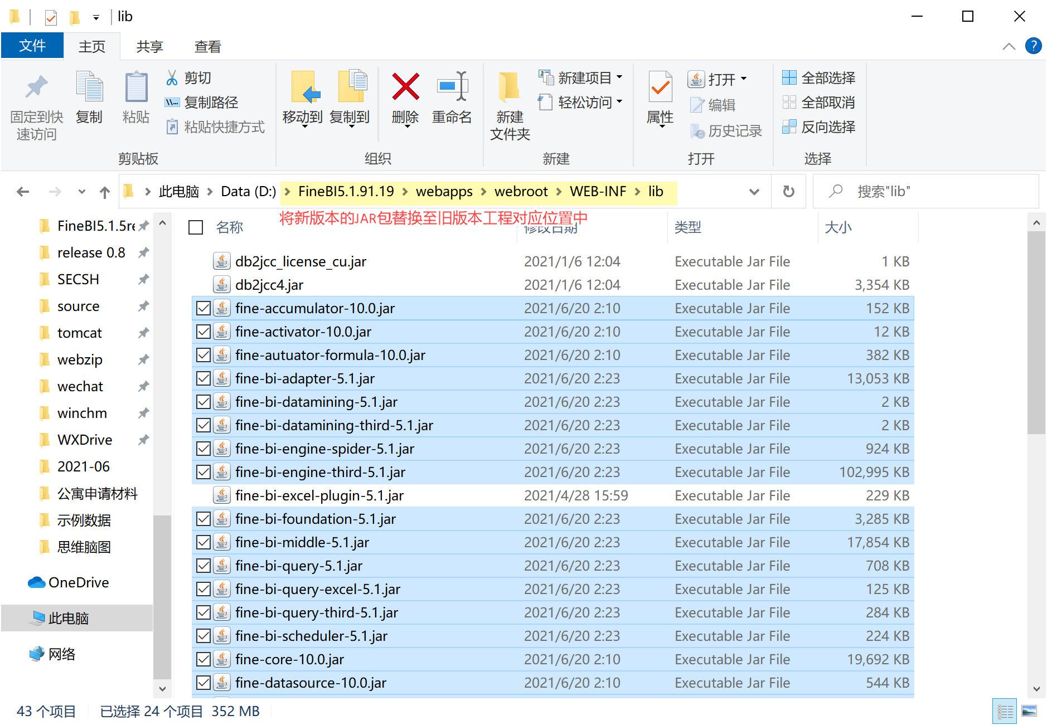Delete files with the red X icon
This screenshot has height=725, width=1047.
point(405,87)
